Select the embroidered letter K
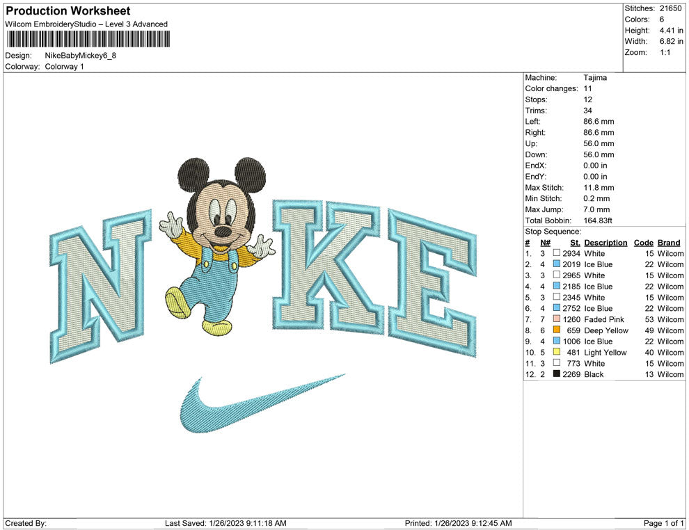This screenshot has width=689, height=530. click(326, 263)
